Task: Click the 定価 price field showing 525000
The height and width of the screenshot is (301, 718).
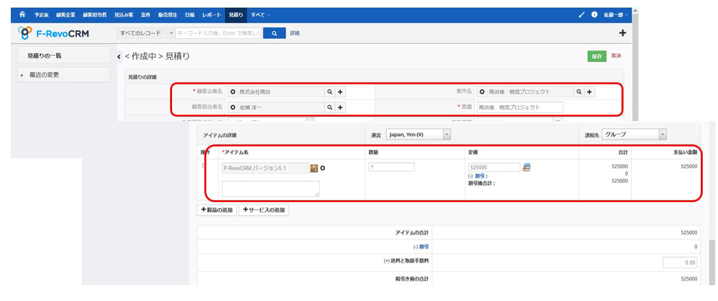Action: (494, 167)
